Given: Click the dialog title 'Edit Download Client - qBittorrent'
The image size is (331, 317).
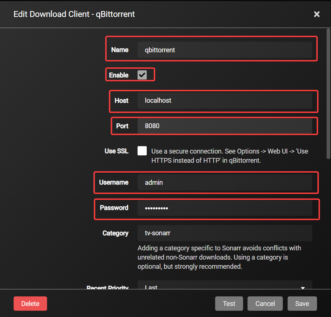Looking at the screenshot, I should [x=74, y=14].
